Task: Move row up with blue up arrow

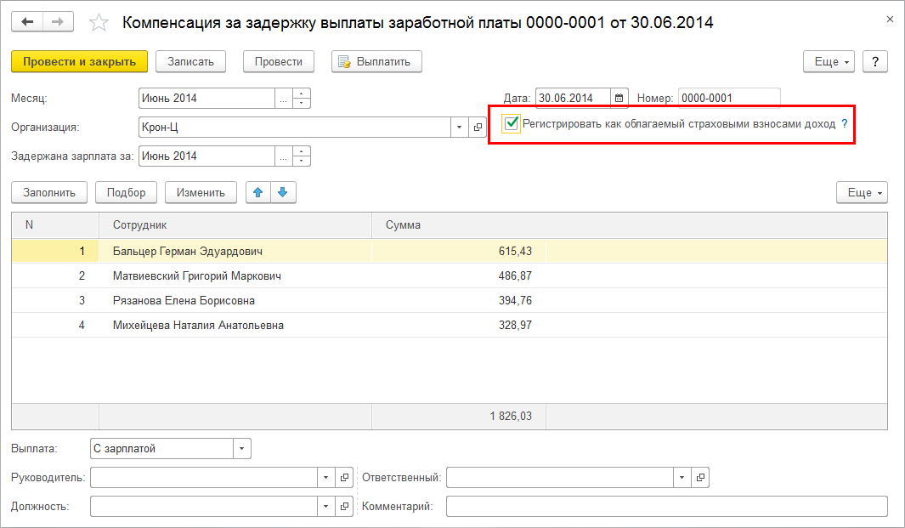Action: (x=257, y=192)
